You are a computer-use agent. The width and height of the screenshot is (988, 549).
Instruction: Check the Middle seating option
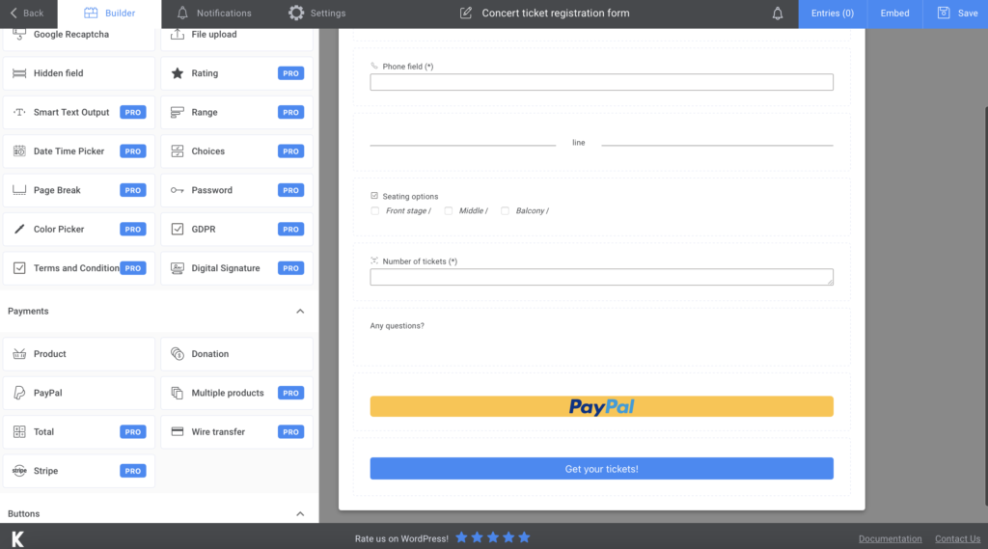pyautogui.click(x=448, y=211)
